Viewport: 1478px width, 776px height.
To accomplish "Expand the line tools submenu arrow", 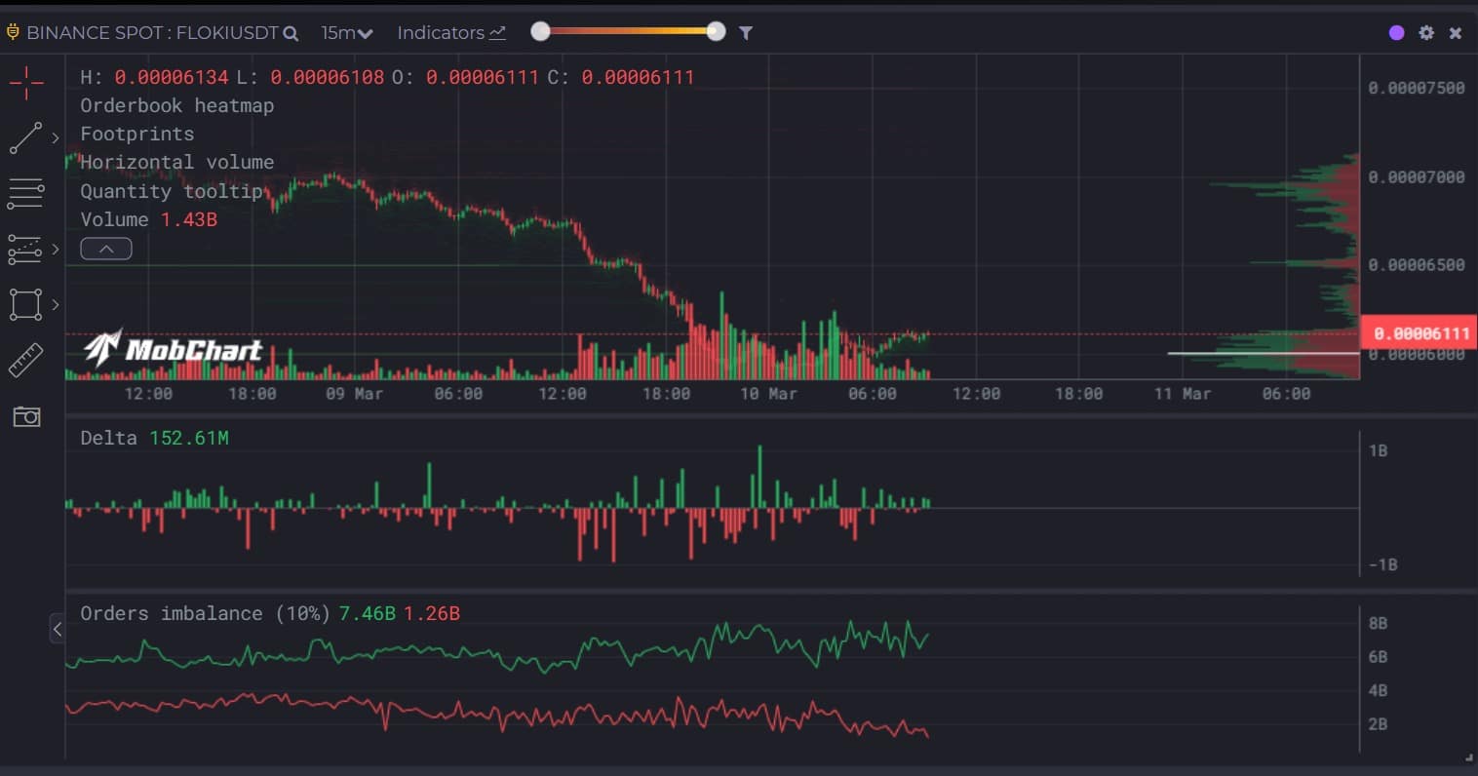I will pos(55,138).
